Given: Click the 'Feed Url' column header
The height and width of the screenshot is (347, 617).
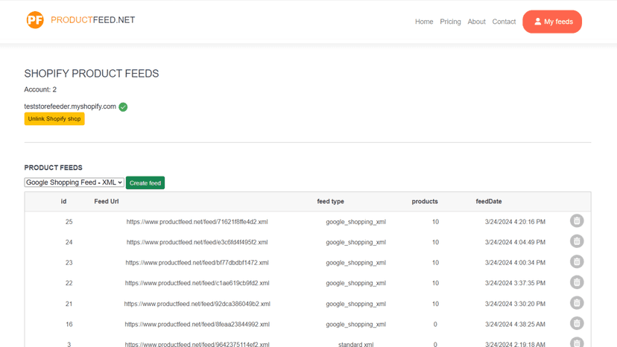Looking at the screenshot, I should coord(107,202).
